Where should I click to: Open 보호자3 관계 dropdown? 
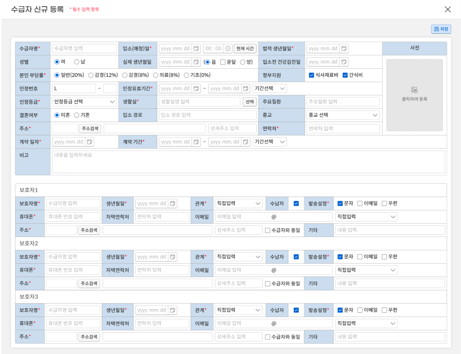[239, 310]
